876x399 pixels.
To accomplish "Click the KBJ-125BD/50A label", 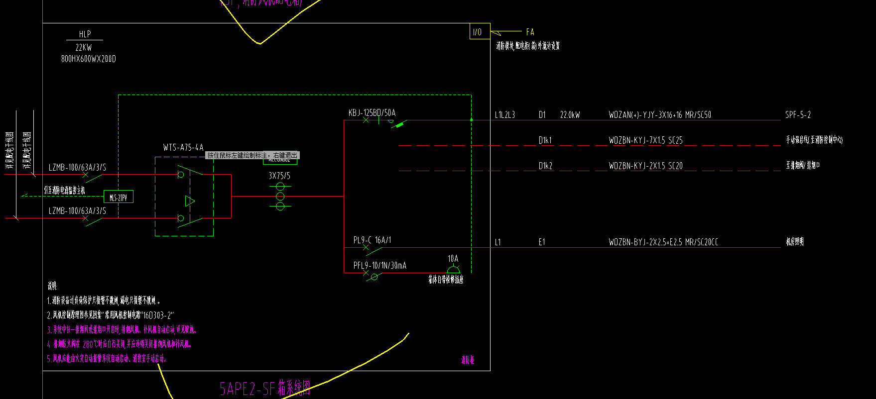I will click(x=372, y=113).
